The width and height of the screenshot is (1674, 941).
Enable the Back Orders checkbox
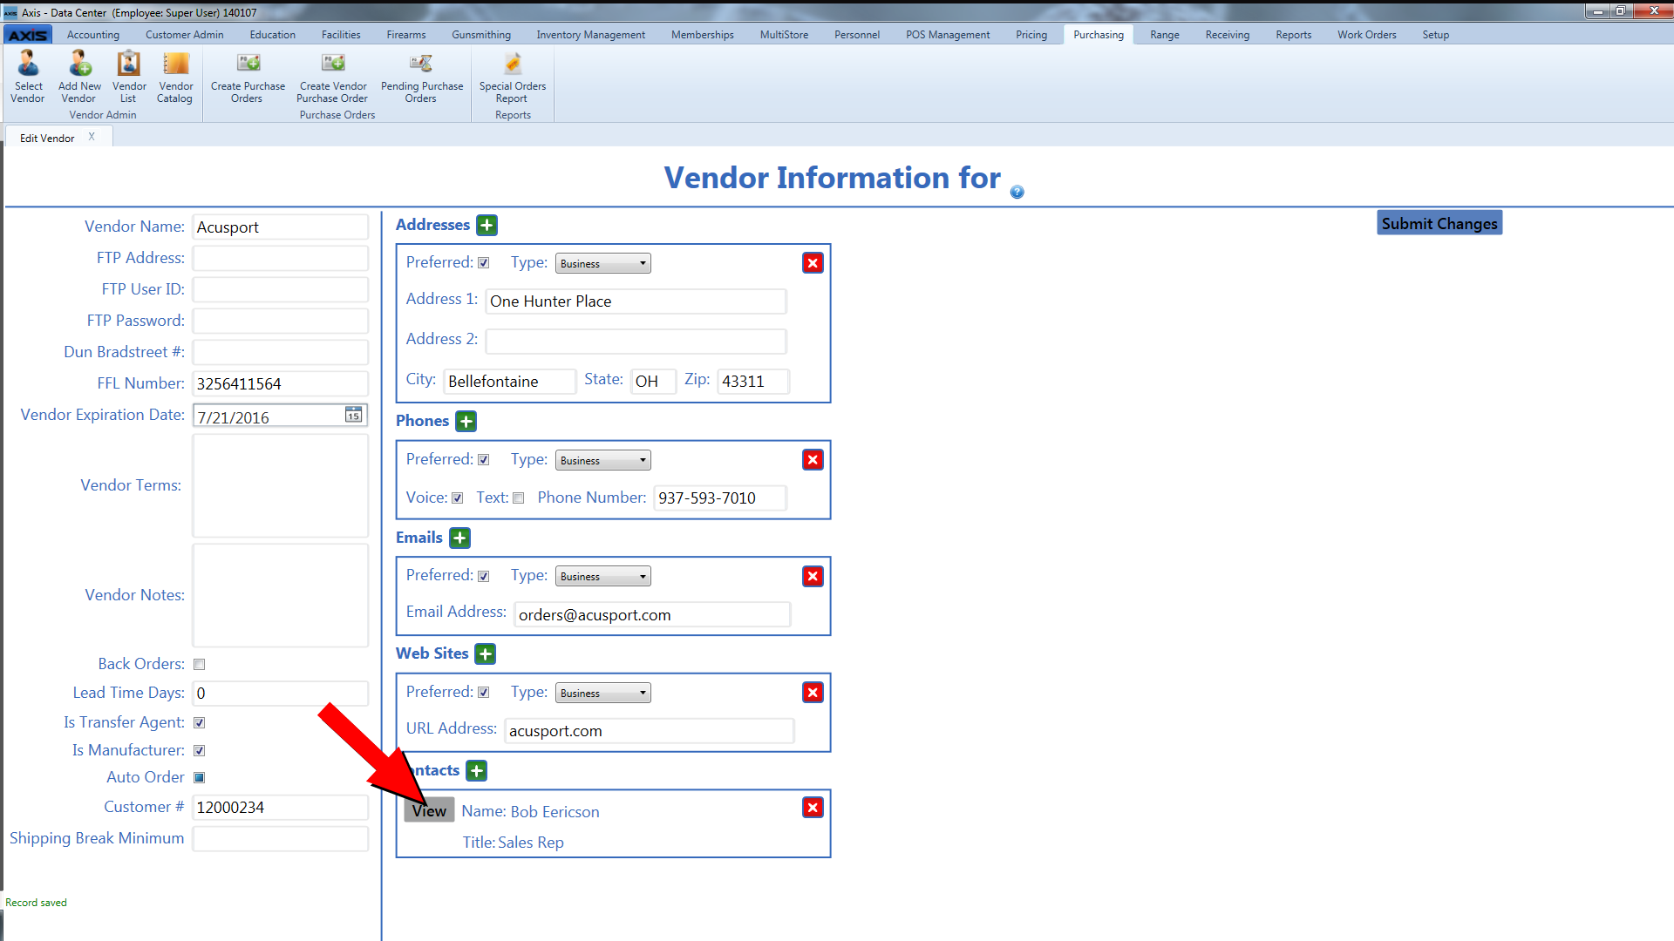(199, 665)
